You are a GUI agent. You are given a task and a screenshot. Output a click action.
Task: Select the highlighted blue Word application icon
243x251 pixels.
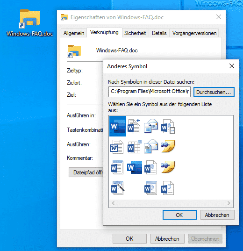118,126
